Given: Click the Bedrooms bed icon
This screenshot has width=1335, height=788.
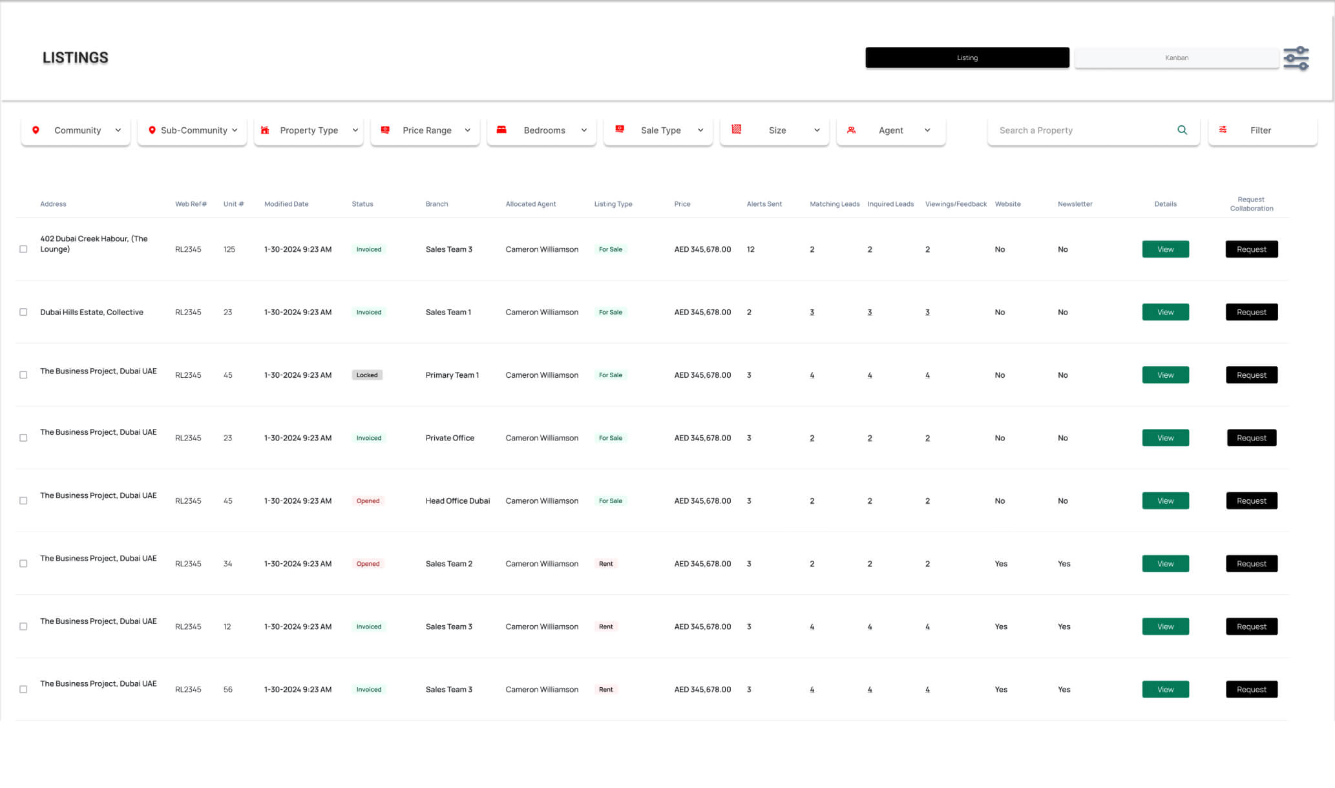Looking at the screenshot, I should 501,130.
